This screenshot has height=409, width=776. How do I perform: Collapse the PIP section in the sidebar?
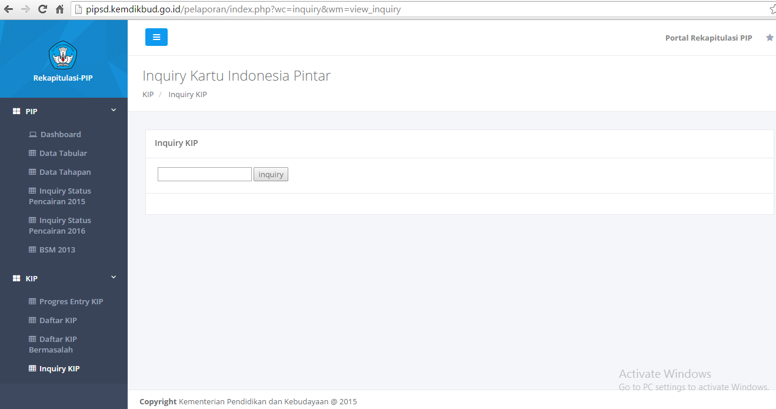tap(113, 110)
